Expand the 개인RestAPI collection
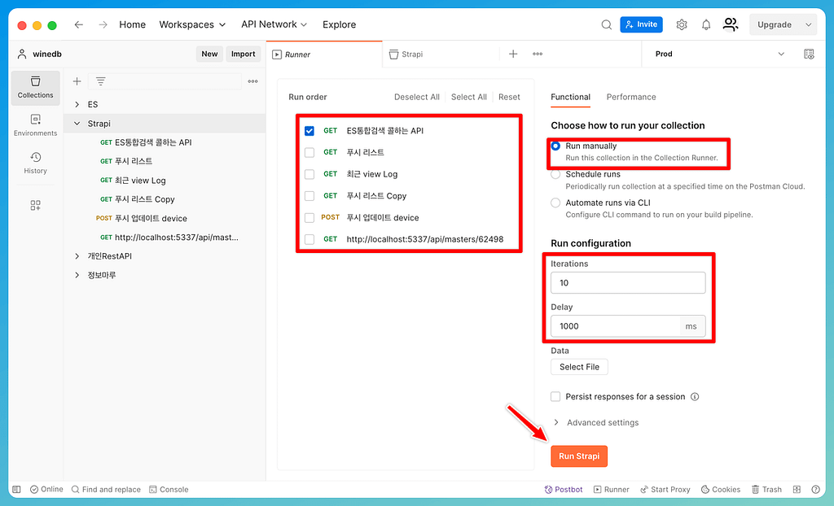The image size is (834, 506). point(77,256)
